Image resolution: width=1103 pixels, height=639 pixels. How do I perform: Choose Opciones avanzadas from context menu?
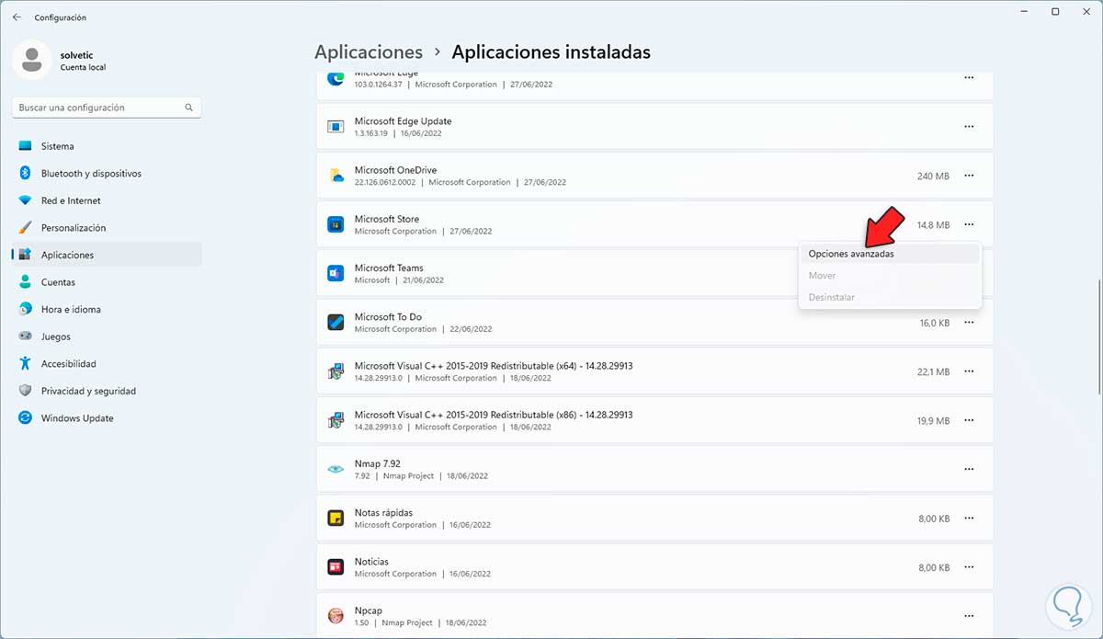pyautogui.click(x=890, y=254)
